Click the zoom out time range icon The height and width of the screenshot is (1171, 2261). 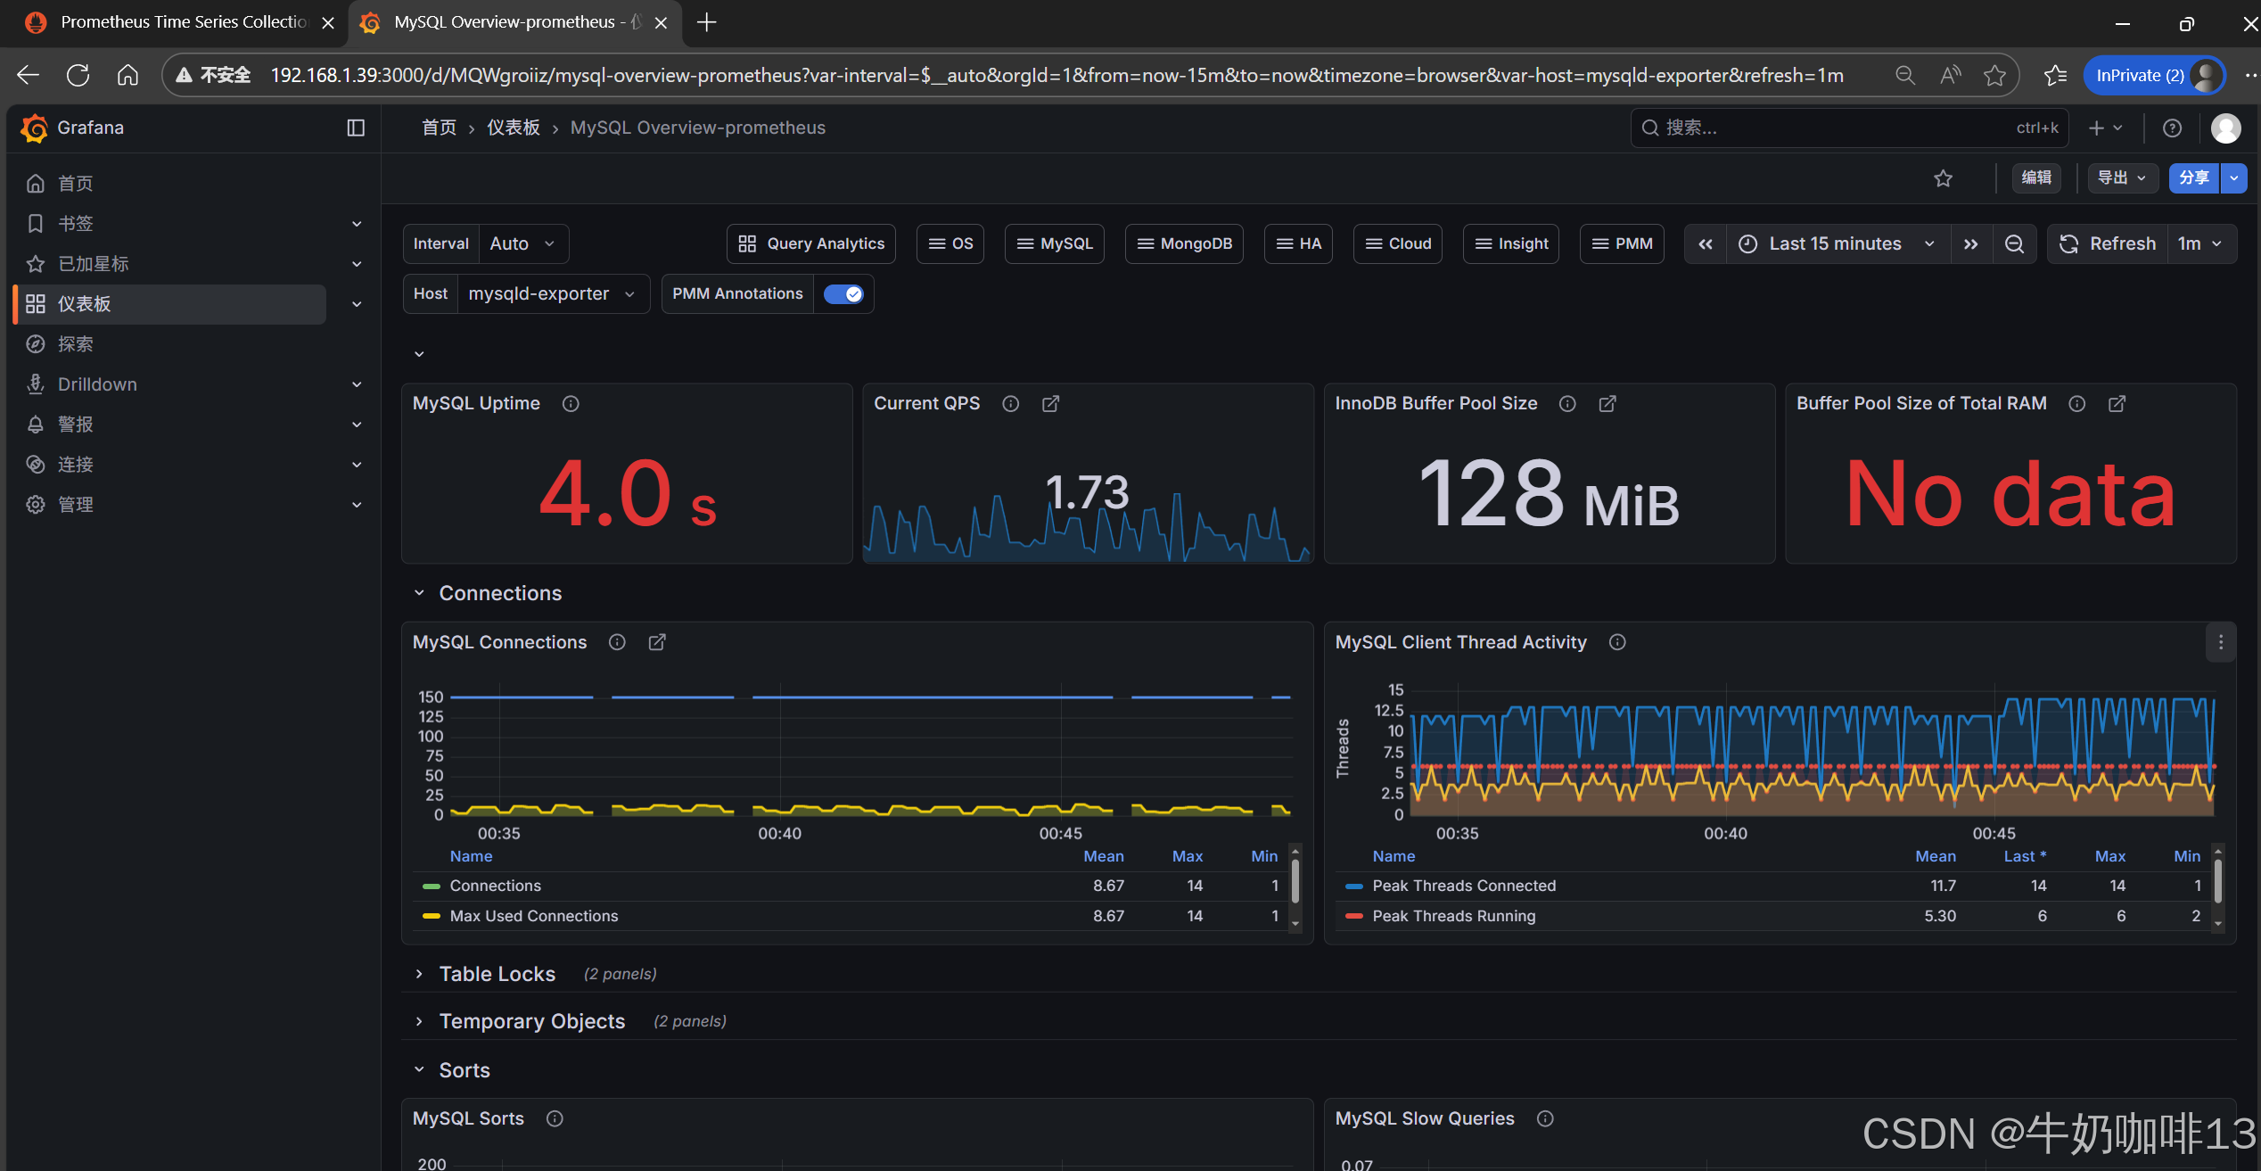tap(2014, 243)
